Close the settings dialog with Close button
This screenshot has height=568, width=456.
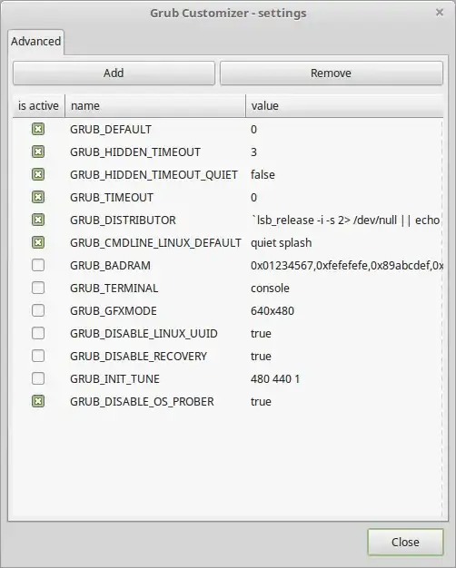(405, 542)
